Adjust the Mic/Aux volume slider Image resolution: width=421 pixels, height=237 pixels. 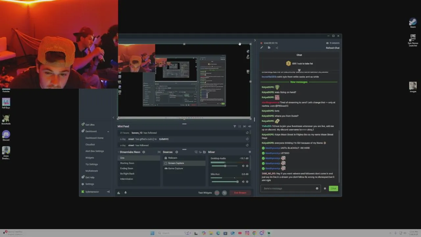point(225,182)
